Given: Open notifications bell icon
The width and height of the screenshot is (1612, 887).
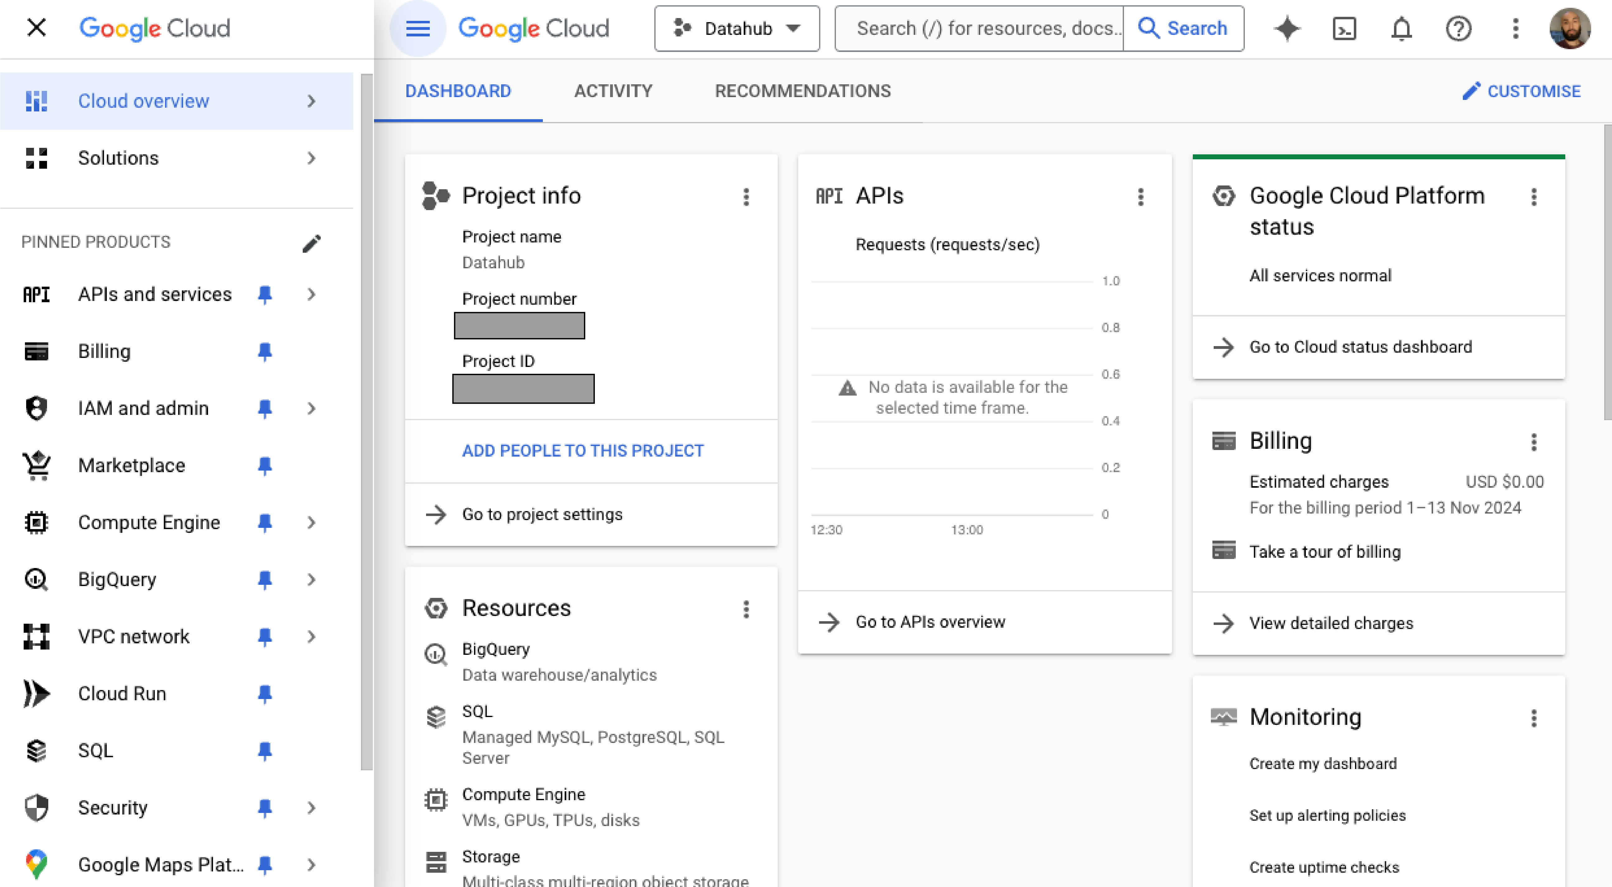Looking at the screenshot, I should click(x=1401, y=29).
